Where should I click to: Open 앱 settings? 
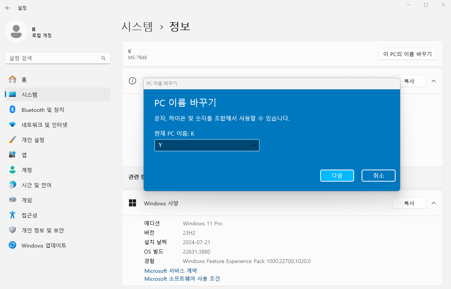tap(58, 154)
